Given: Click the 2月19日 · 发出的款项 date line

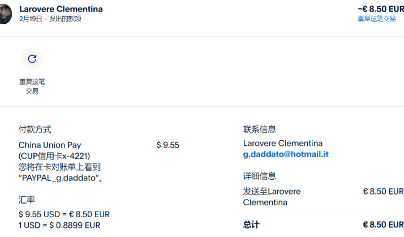Looking at the screenshot, I should coord(50,19).
